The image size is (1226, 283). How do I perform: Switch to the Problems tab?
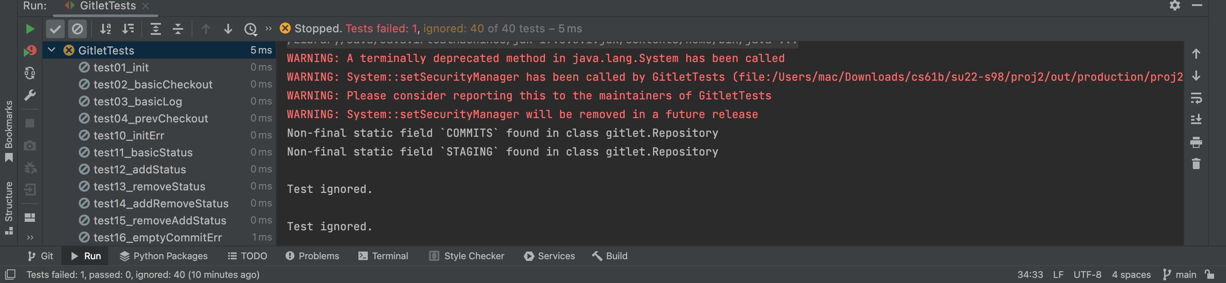point(312,256)
